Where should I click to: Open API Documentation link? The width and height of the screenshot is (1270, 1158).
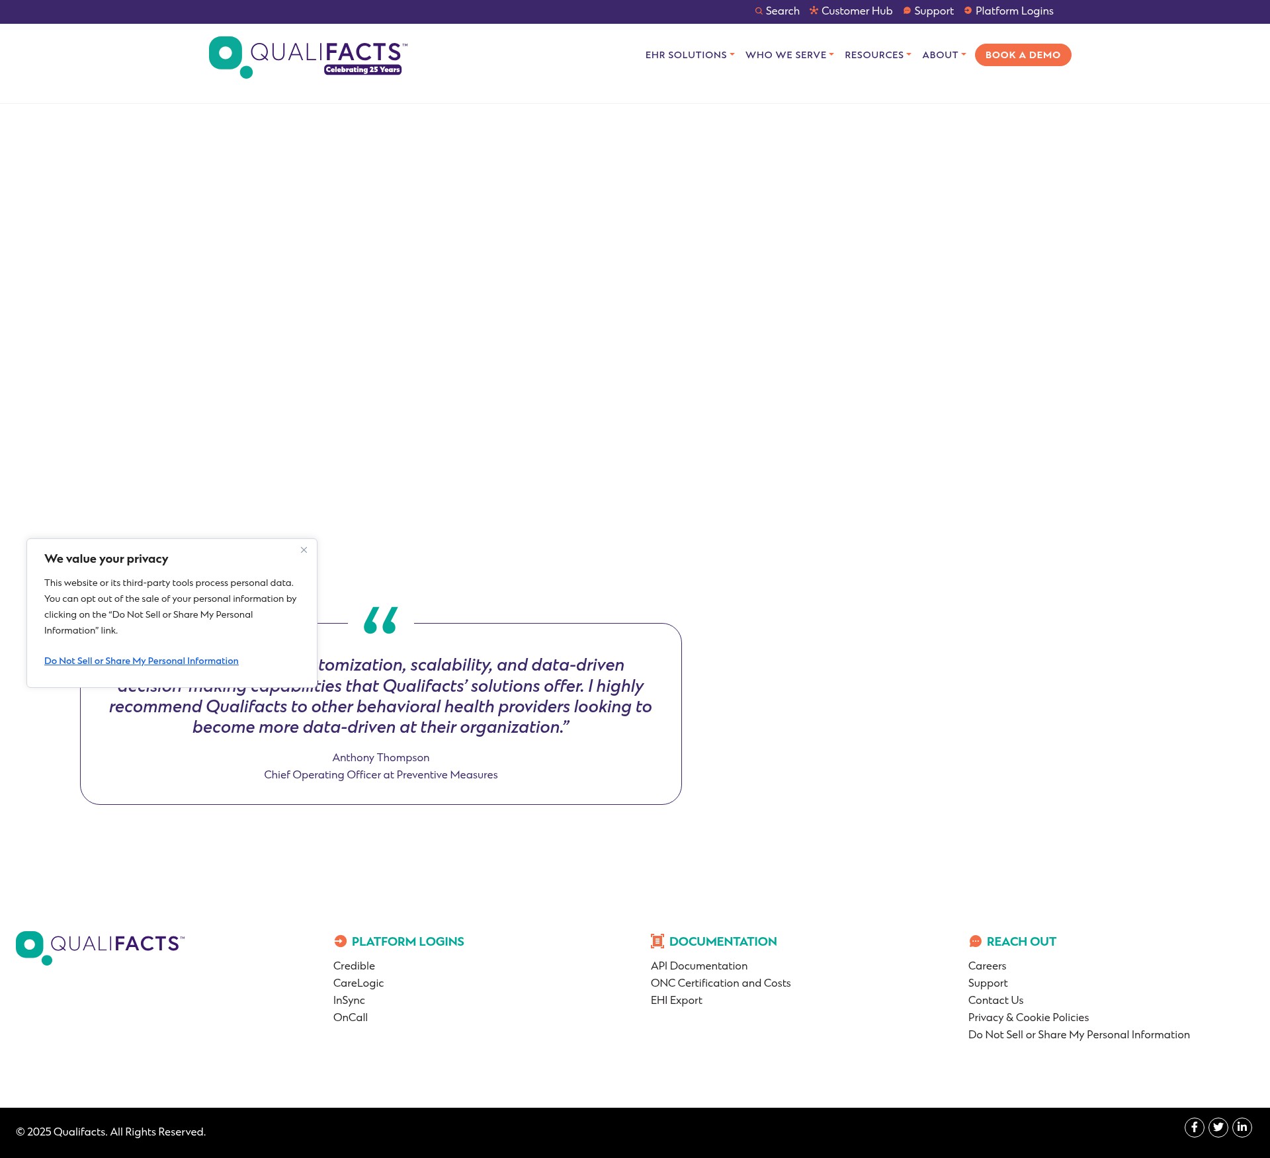point(698,966)
